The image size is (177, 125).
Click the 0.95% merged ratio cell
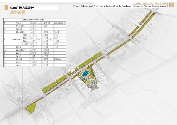tap(51, 39)
